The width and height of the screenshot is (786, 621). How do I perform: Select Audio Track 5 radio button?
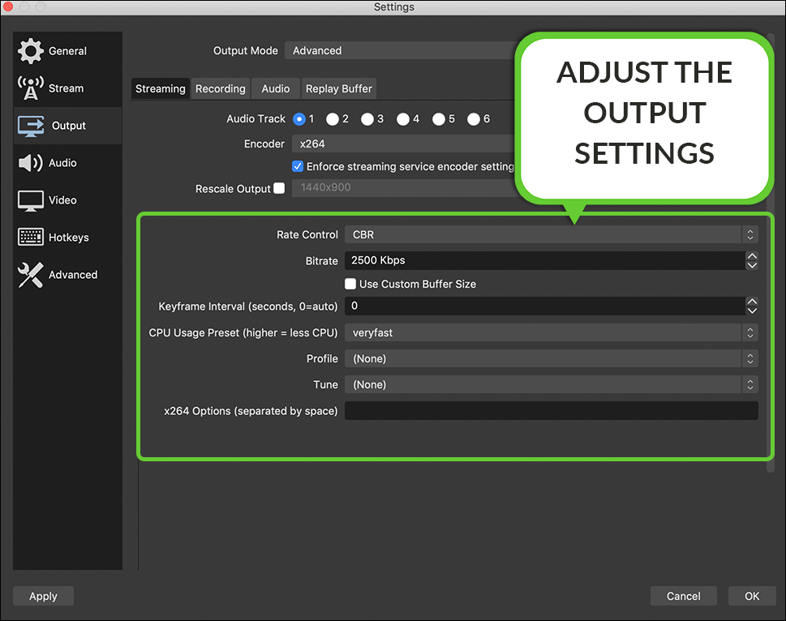439,119
